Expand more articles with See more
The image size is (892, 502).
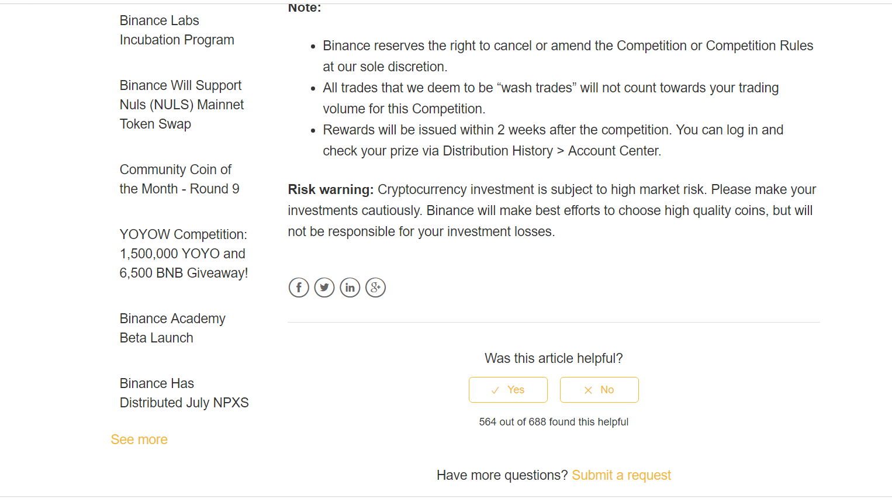(x=139, y=439)
